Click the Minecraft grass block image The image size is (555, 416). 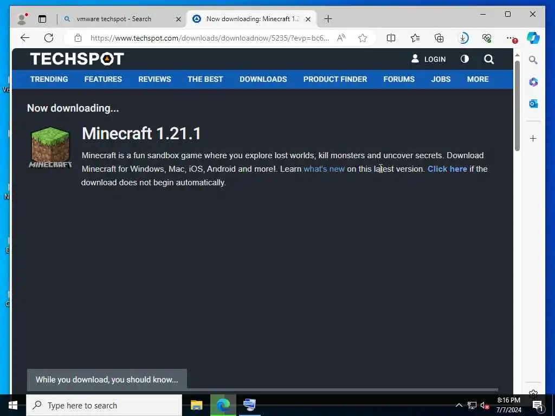click(x=50, y=147)
